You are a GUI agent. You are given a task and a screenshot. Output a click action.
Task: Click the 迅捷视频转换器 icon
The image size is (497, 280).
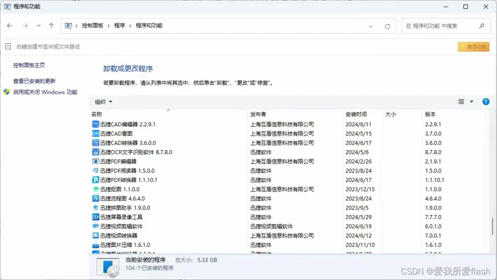pos(95,236)
